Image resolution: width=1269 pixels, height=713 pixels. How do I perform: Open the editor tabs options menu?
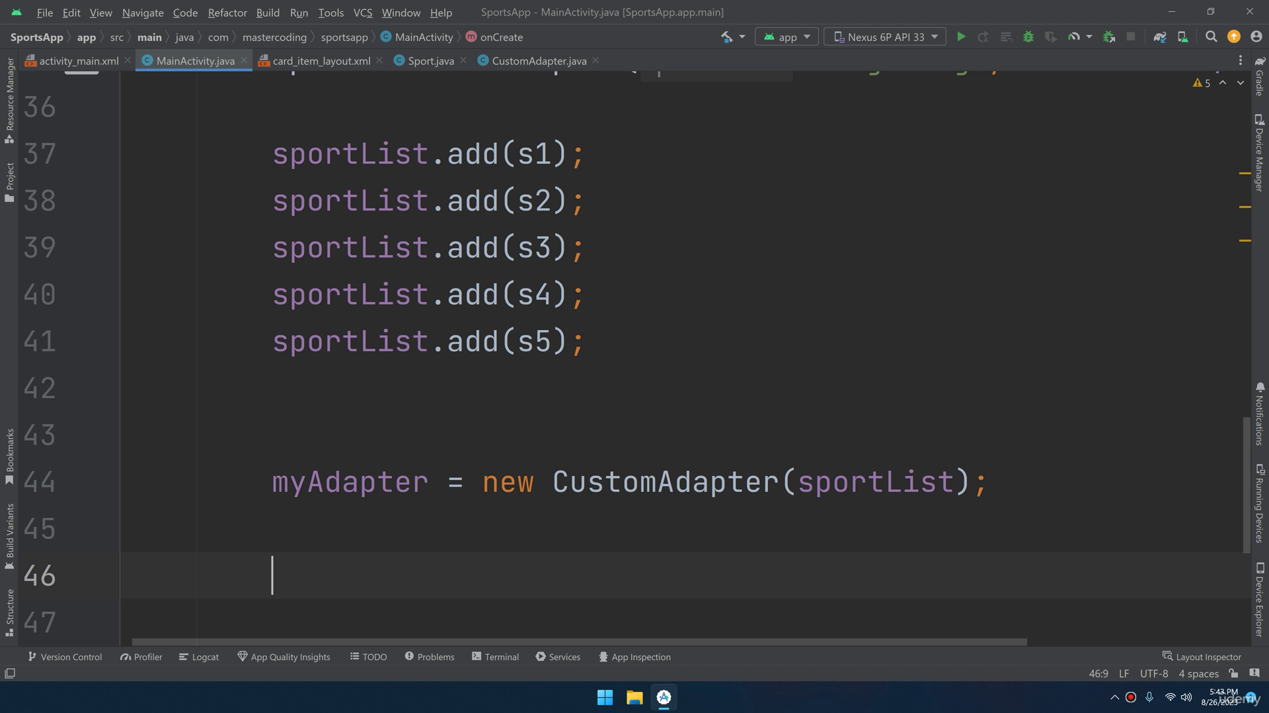1240,61
